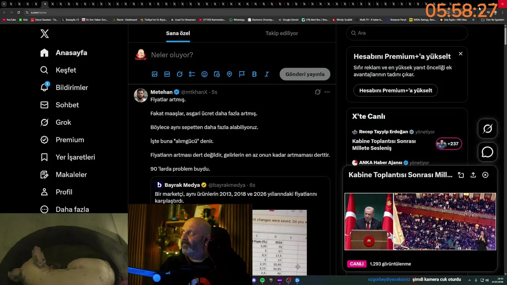Add a GIF to the post
The image size is (507, 285).
[x=167, y=74]
